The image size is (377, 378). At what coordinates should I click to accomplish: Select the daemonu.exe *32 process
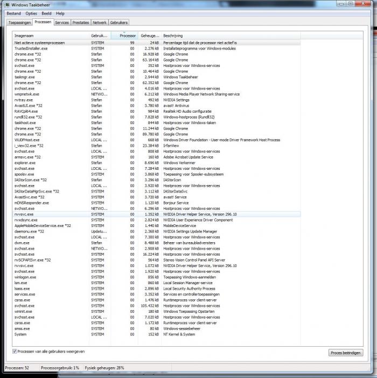[157, 231]
